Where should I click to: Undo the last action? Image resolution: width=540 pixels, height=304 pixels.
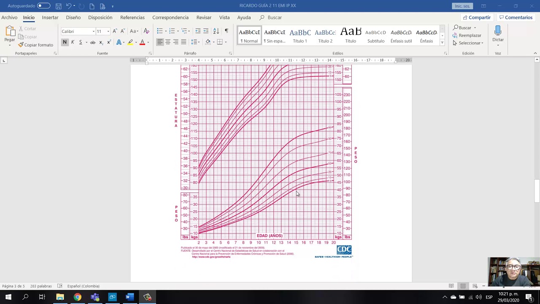click(x=69, y=6)
